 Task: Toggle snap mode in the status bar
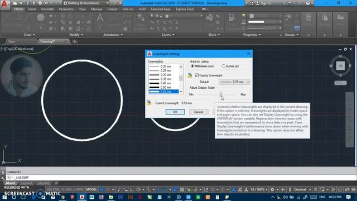click(108, 190)
